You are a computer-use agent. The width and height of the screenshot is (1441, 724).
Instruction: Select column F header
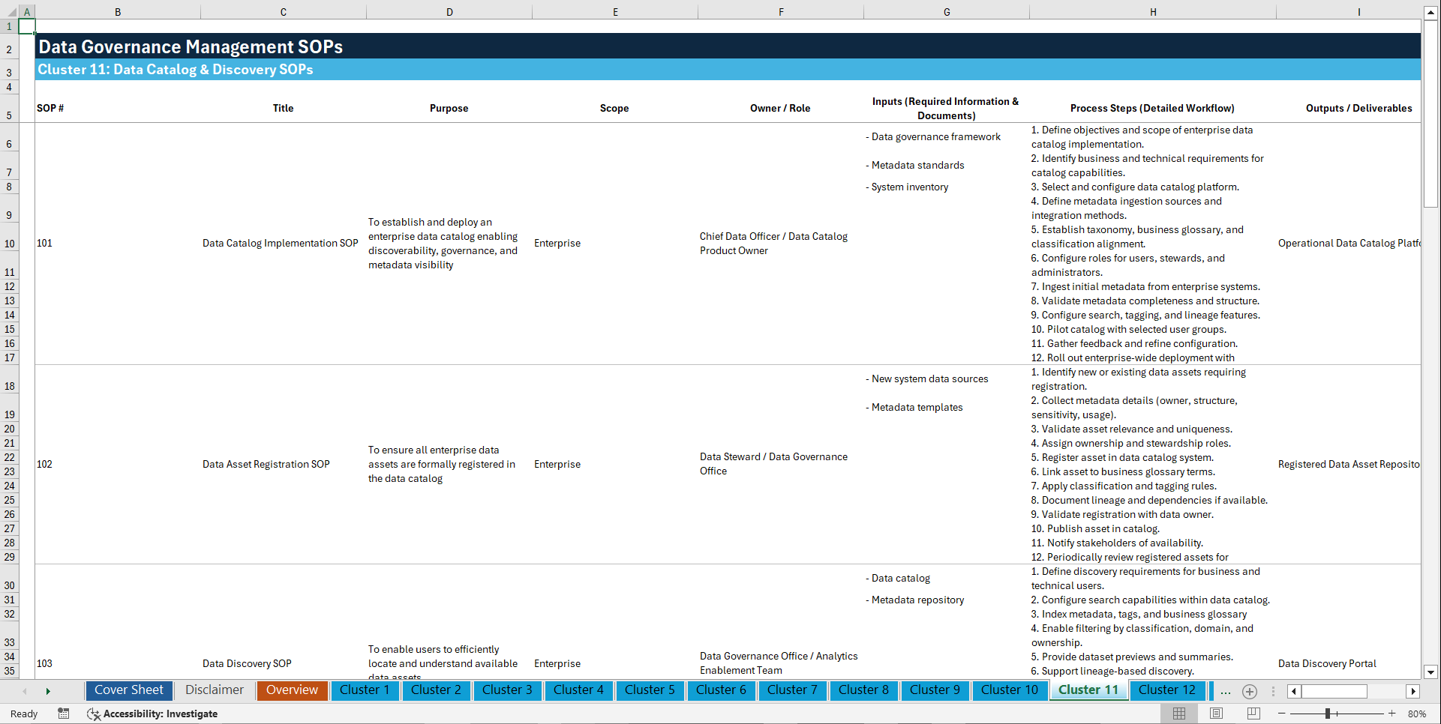coord(781,12)
